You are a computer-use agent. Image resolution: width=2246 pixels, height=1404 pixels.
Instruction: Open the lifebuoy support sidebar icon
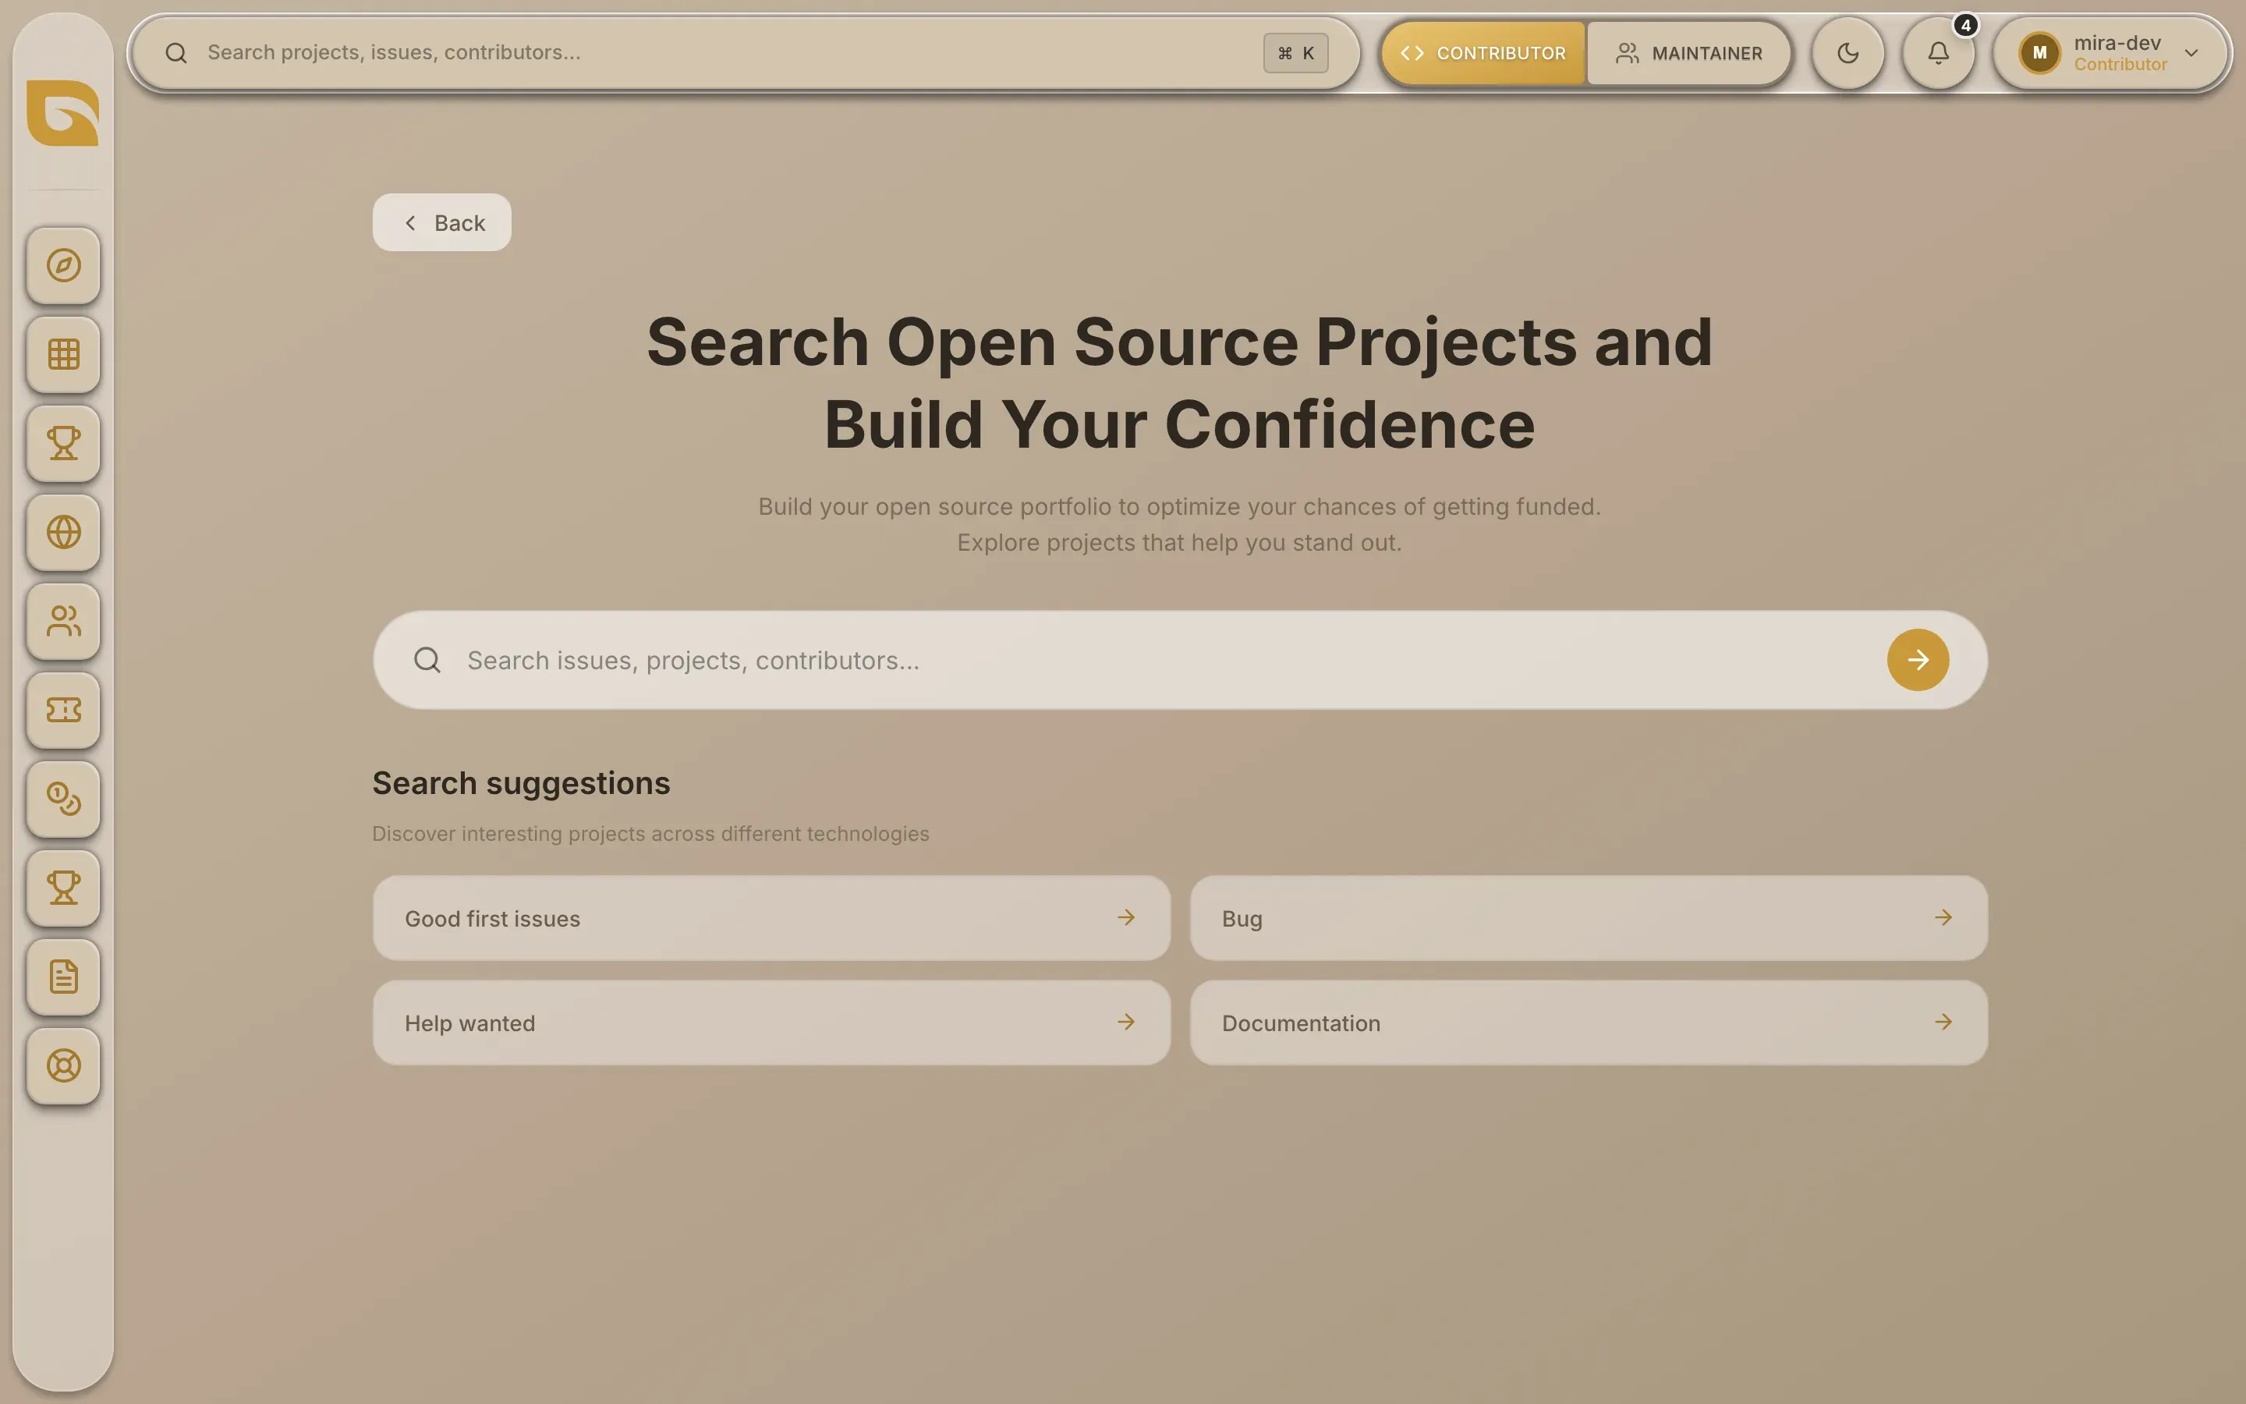tap(63, 1065)
